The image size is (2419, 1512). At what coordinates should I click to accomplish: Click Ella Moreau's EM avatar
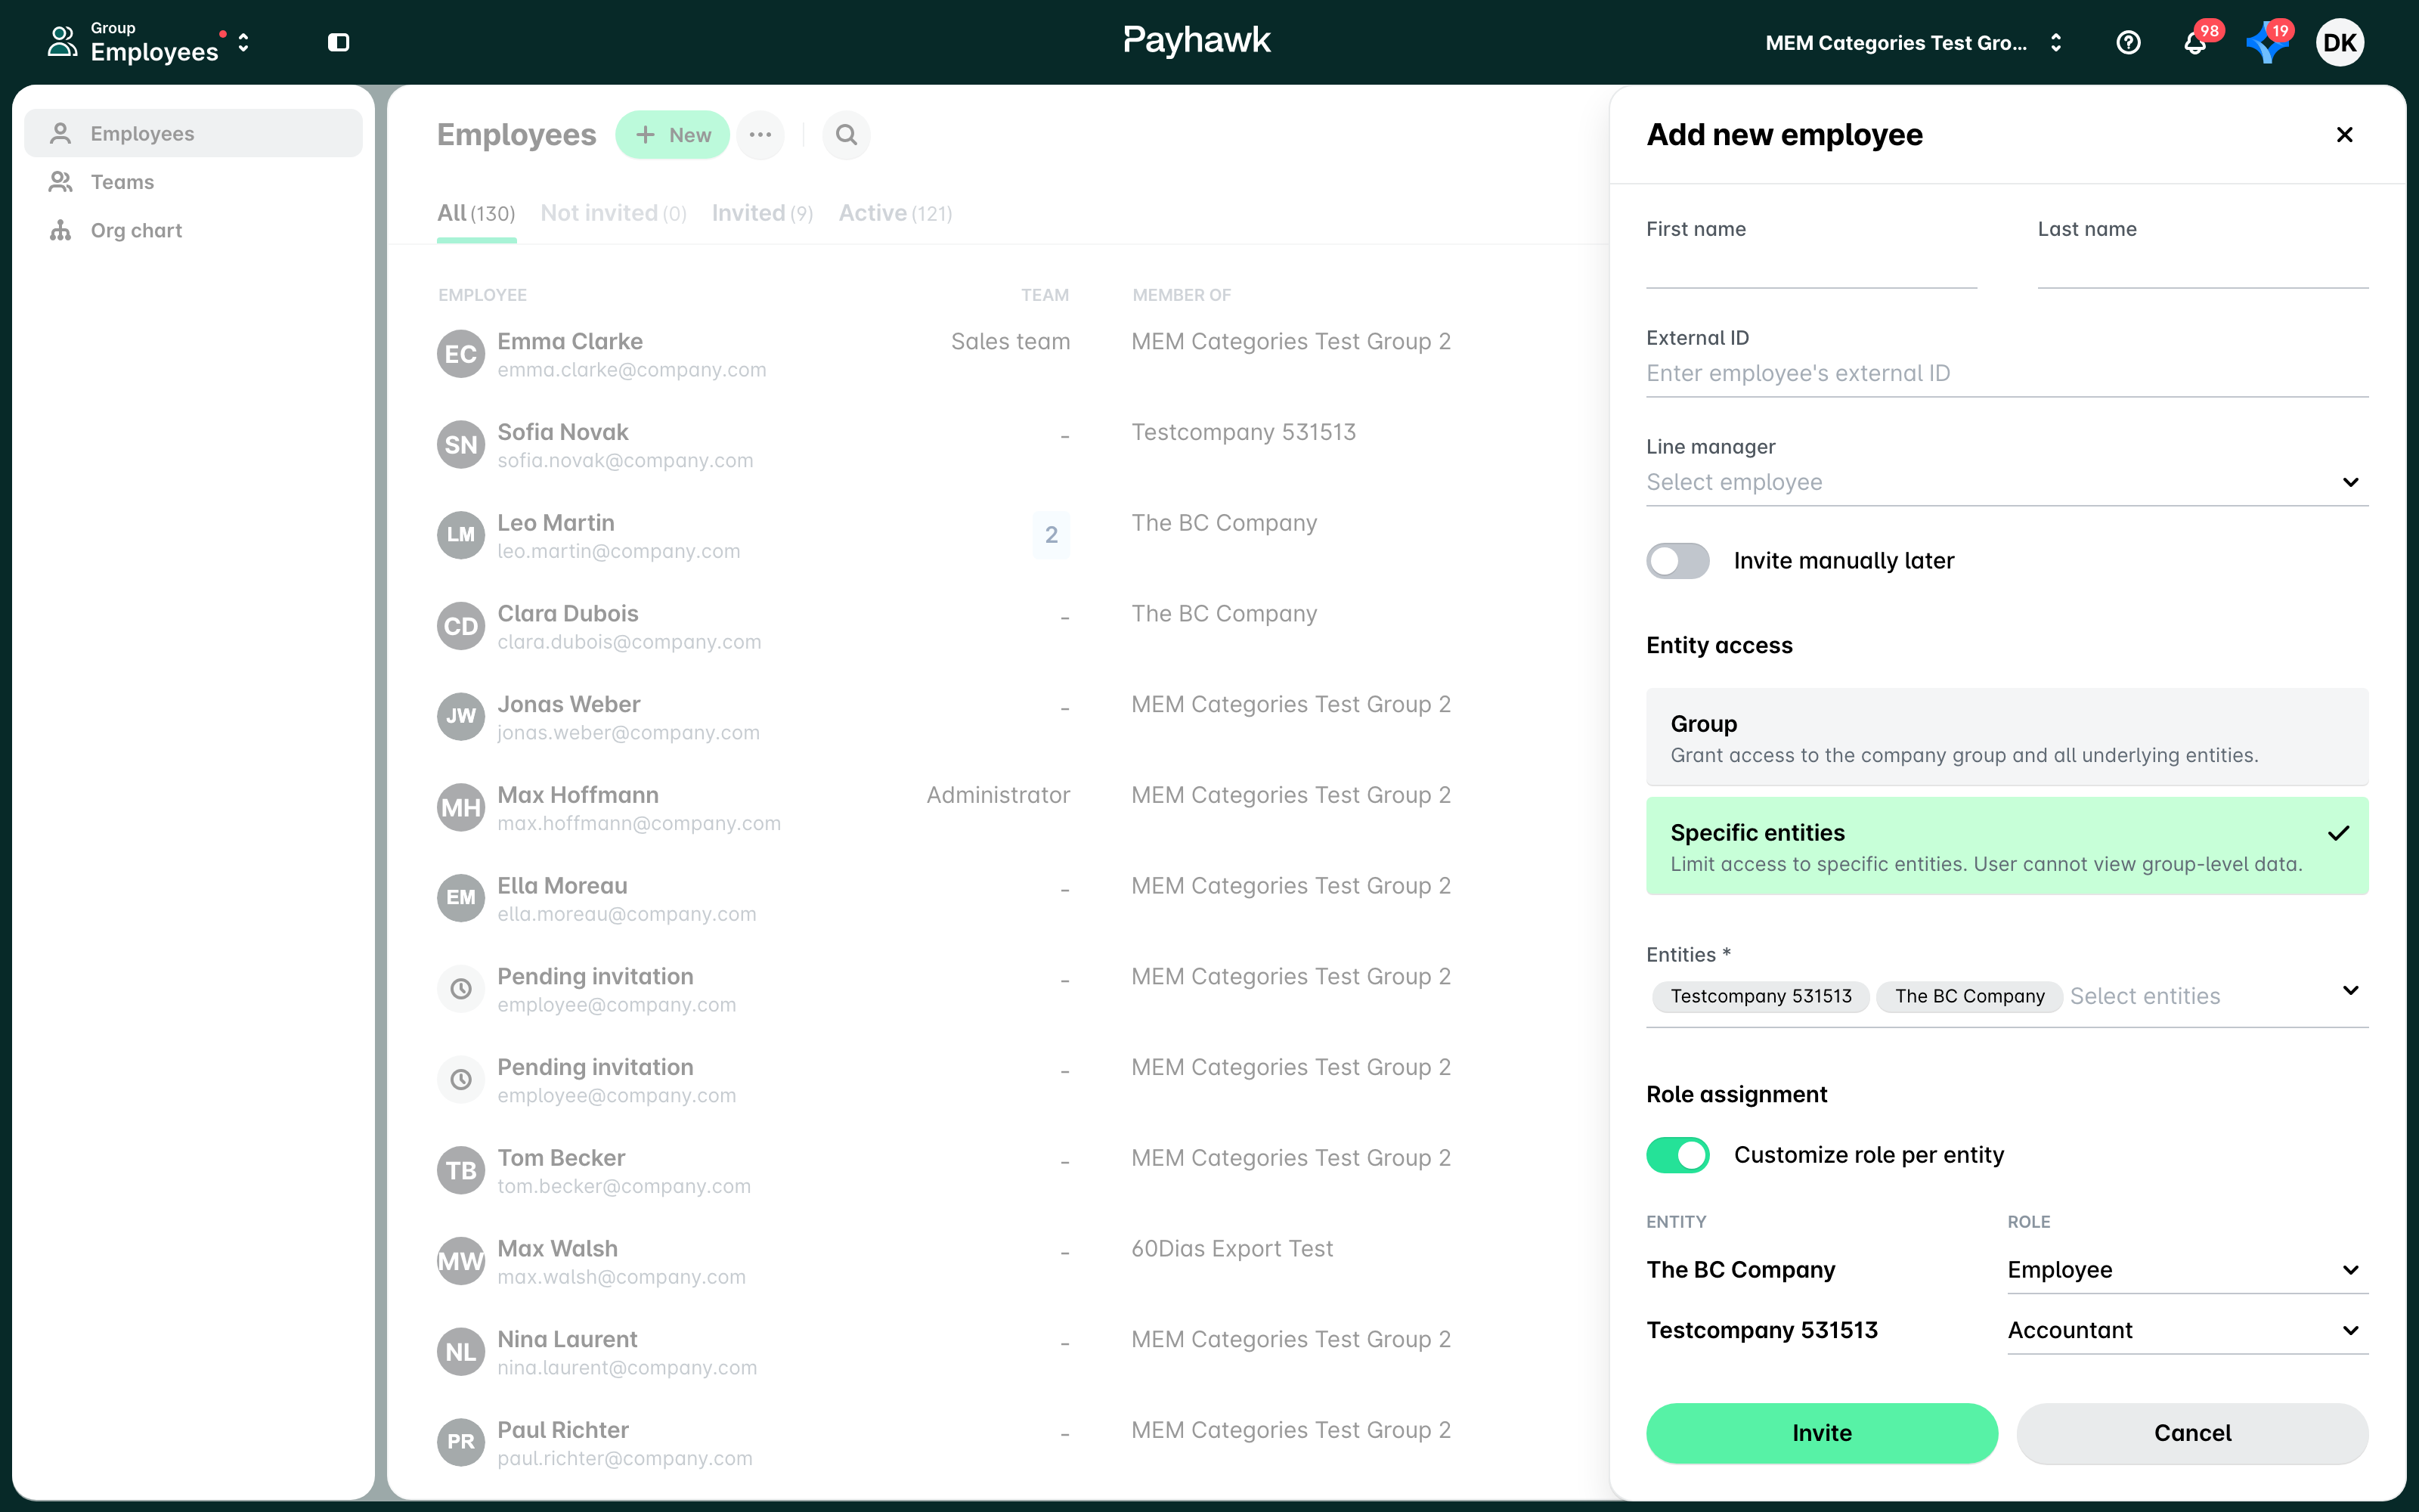coord(461,898)
